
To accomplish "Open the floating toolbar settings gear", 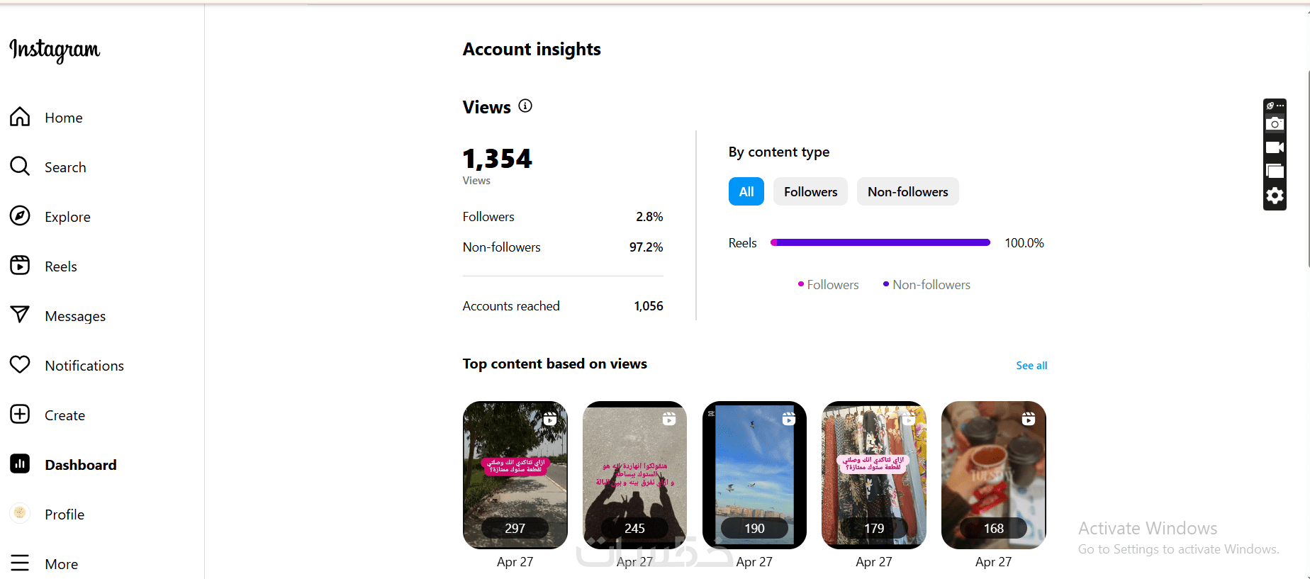I will (1275, 196).
